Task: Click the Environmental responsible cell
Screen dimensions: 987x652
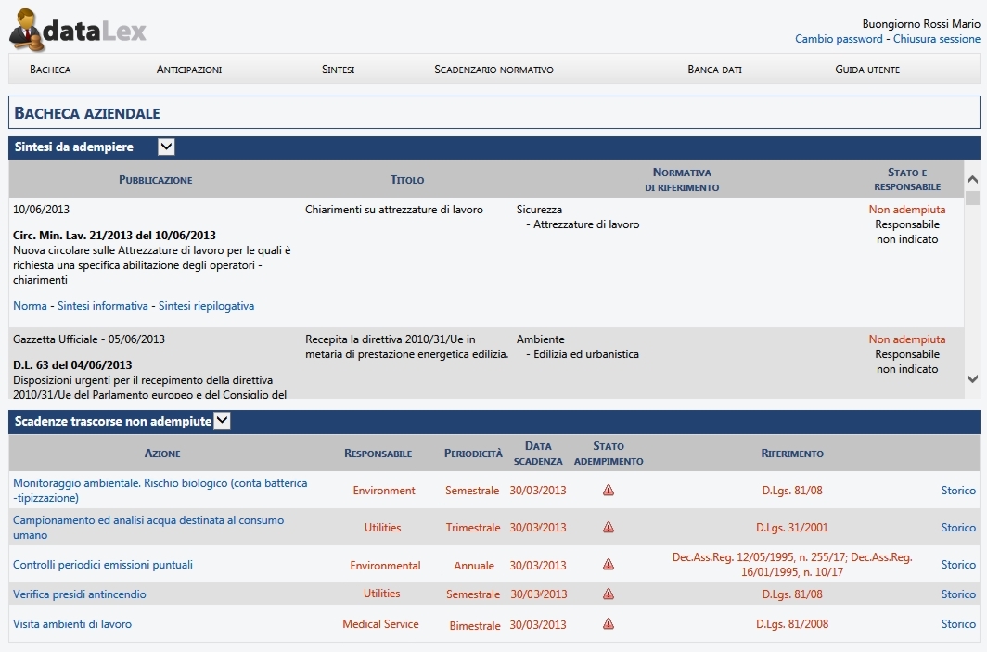Action: click(x=385, y=565)
